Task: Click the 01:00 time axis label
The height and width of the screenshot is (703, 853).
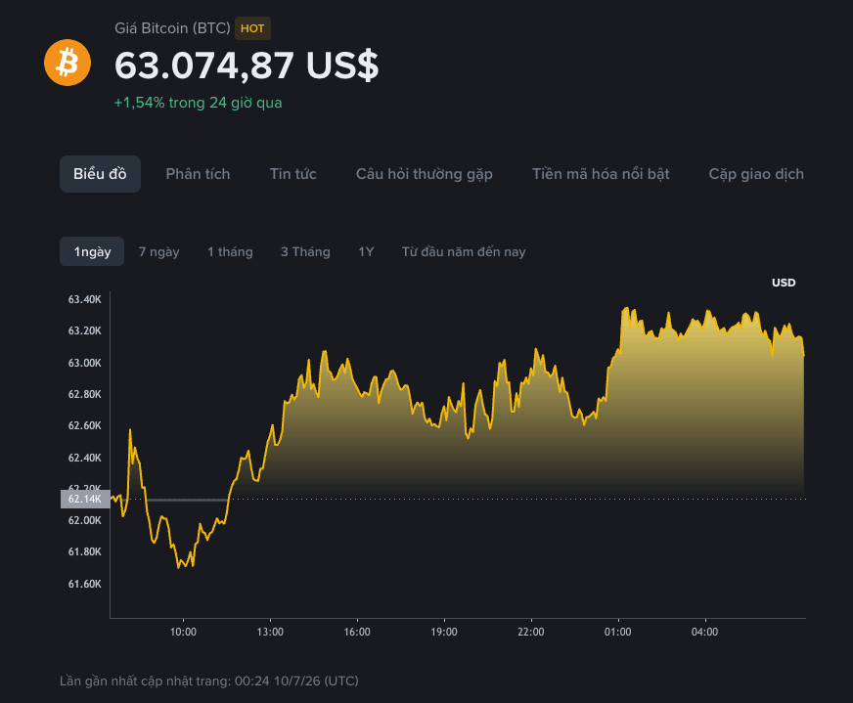Action: click(x=618, y=632)
